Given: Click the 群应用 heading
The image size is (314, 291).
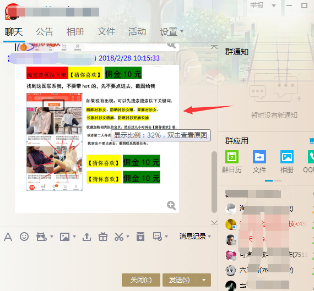Looking at the screenshot, I should click(x=237, y=141).
